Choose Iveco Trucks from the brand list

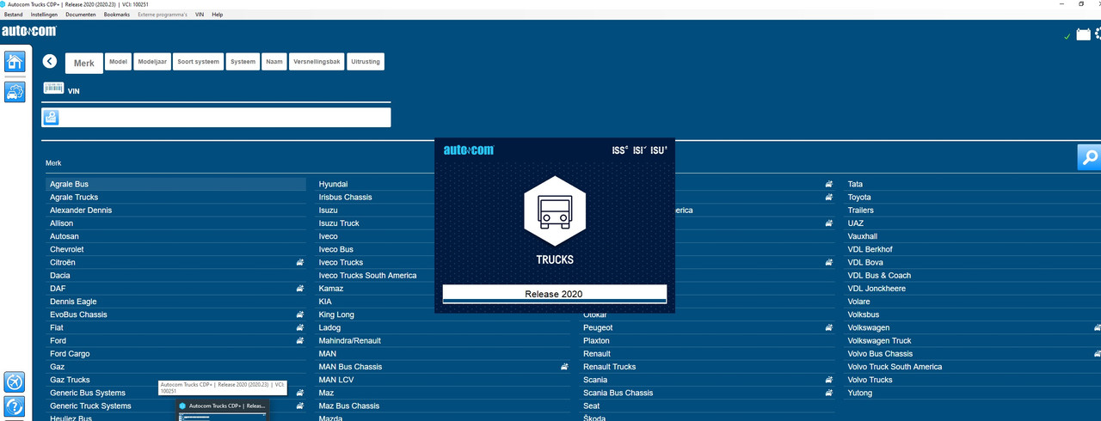(x=341, y=262)
